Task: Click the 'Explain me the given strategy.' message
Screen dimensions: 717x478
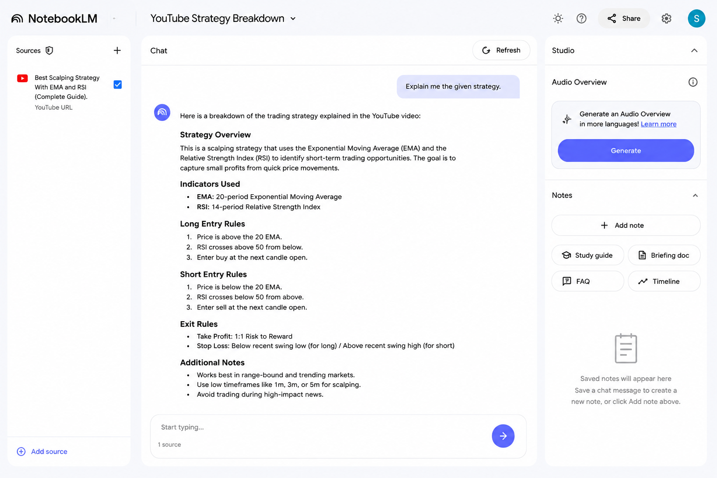Action: pyautogui.click(x=458, y=87)
